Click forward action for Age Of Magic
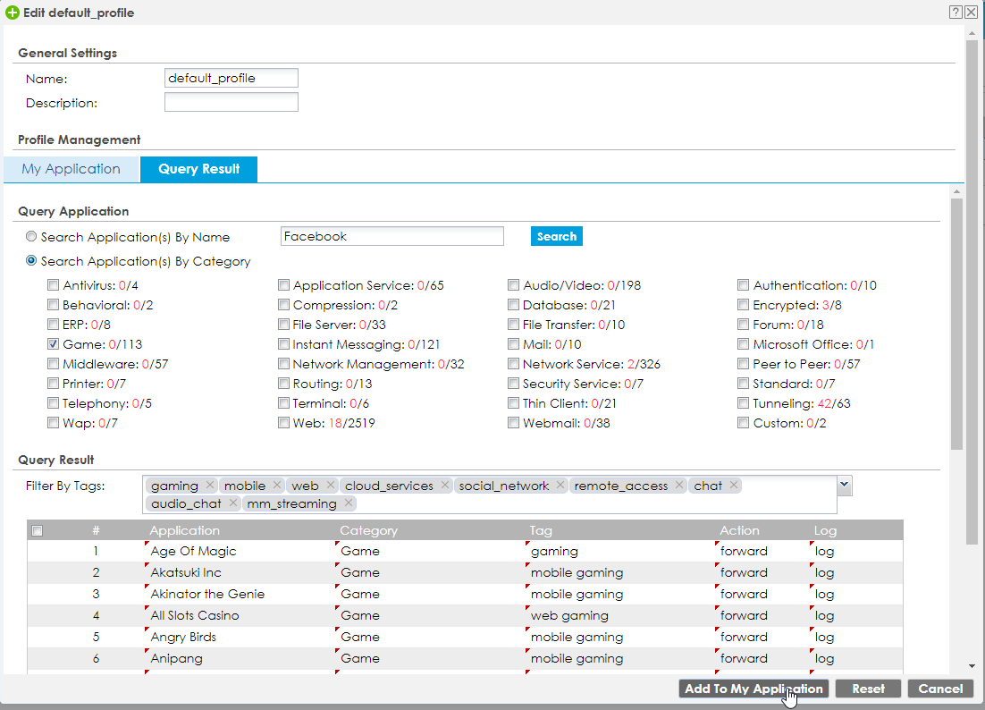Image resolution: width=985 pixels, height=710 pixels. click(744, 551)
